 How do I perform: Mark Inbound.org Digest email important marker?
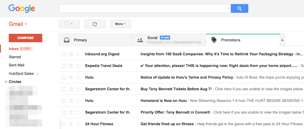(x=78, y=54)
